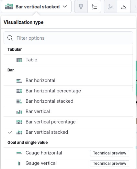Click the Gauge horizontal icon
Image resolution: width=137 pixels, height=169 pixels.
(19, 153)
